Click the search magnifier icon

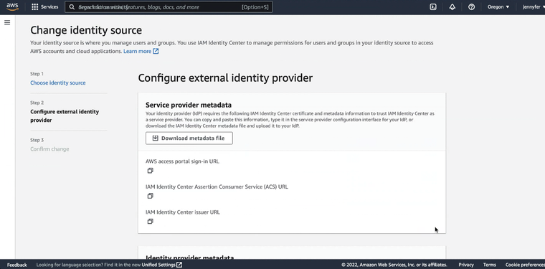click(x=72, y=7)
